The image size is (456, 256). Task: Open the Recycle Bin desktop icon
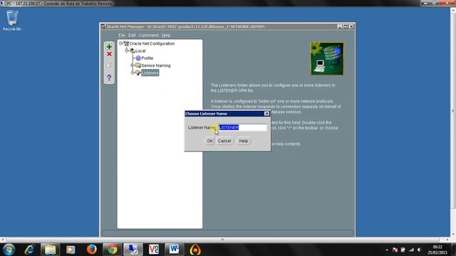point(12,21)
